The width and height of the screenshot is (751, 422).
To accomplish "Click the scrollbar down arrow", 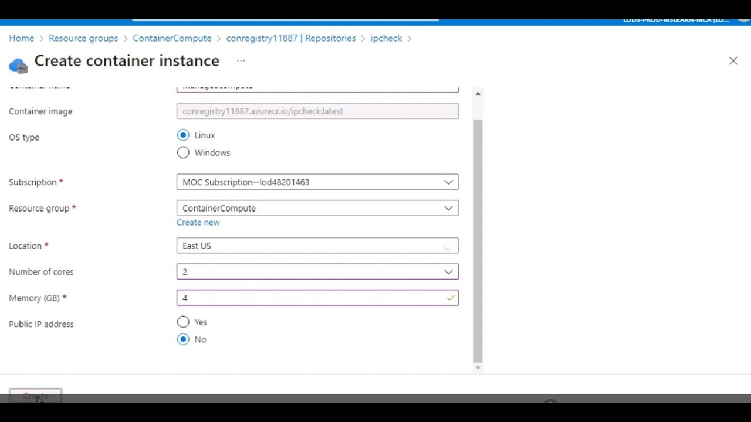I will click(478, 368).
